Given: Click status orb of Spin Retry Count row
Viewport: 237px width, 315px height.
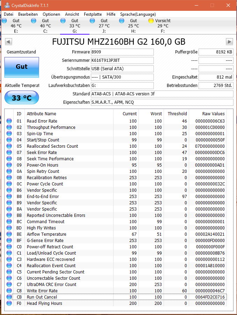Looking at the screenshot, I should pyautogui.click(x=9, y=171).
